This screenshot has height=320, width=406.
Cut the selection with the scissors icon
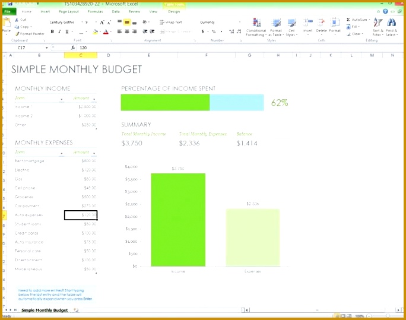pos(17,20)
